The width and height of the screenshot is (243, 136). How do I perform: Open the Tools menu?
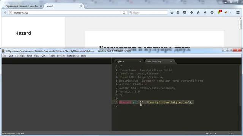pos(52,56)
